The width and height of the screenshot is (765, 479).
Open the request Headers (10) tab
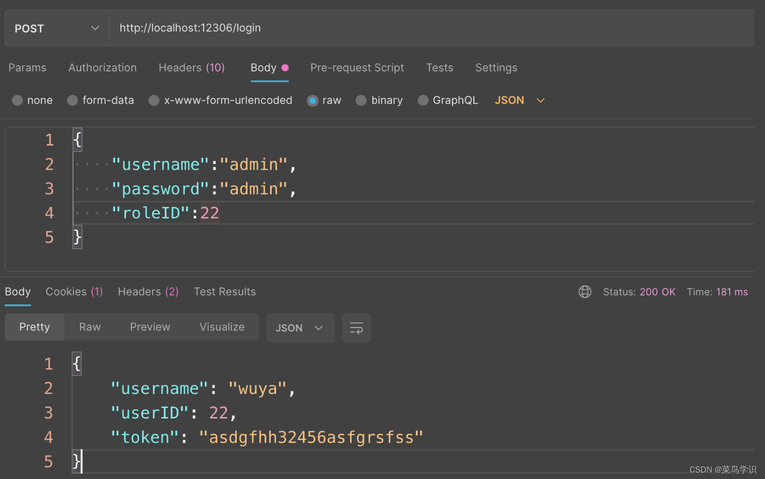[191, 68]
